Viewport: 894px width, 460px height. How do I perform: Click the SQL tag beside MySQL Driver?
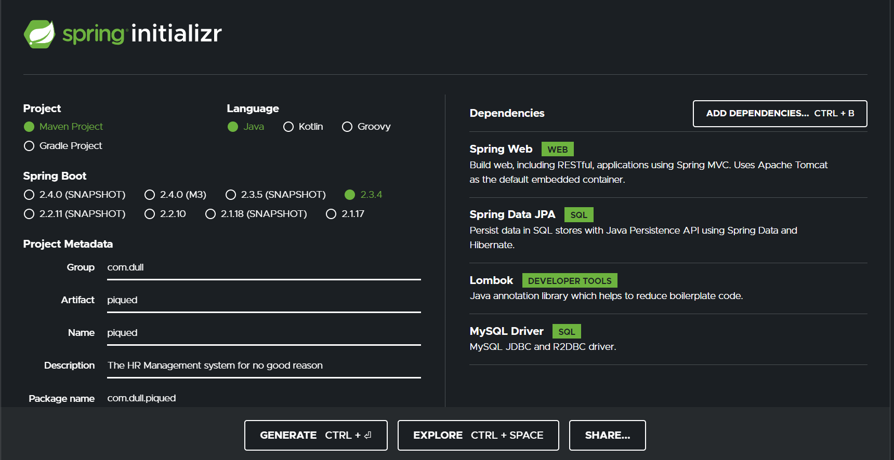(x=567, y=332)
